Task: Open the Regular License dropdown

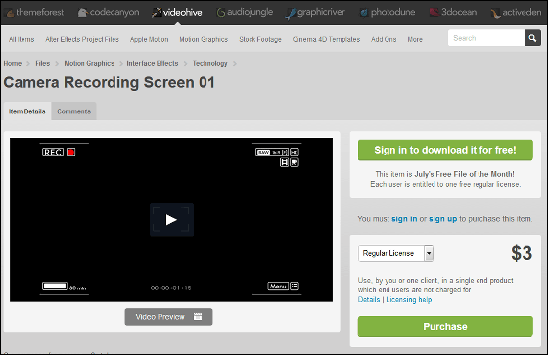Action: click(x=396, y=253)
